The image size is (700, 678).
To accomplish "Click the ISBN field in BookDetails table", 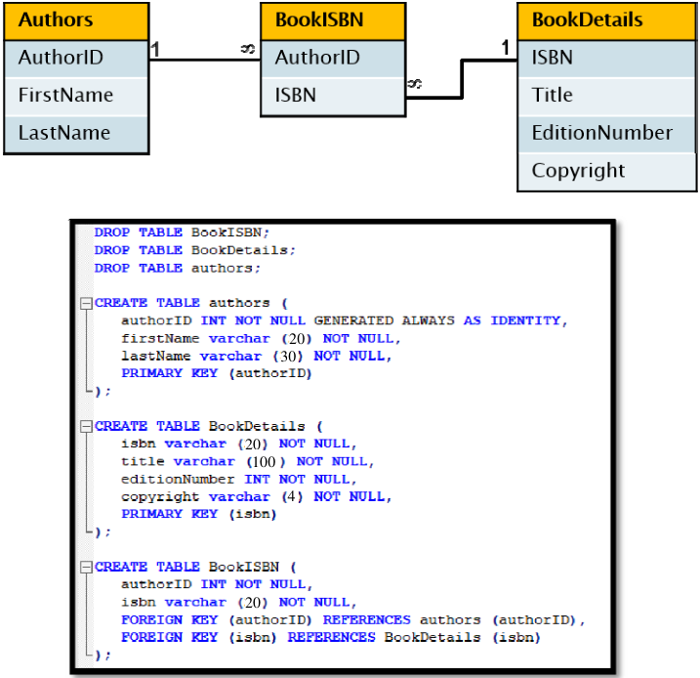I will click(x=606, y=58).
